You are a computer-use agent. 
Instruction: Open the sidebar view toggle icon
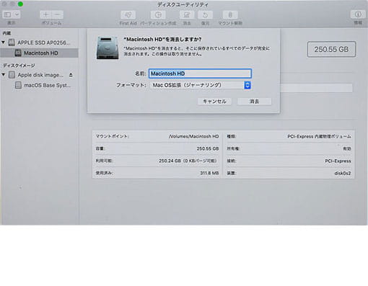click(7, 14)
